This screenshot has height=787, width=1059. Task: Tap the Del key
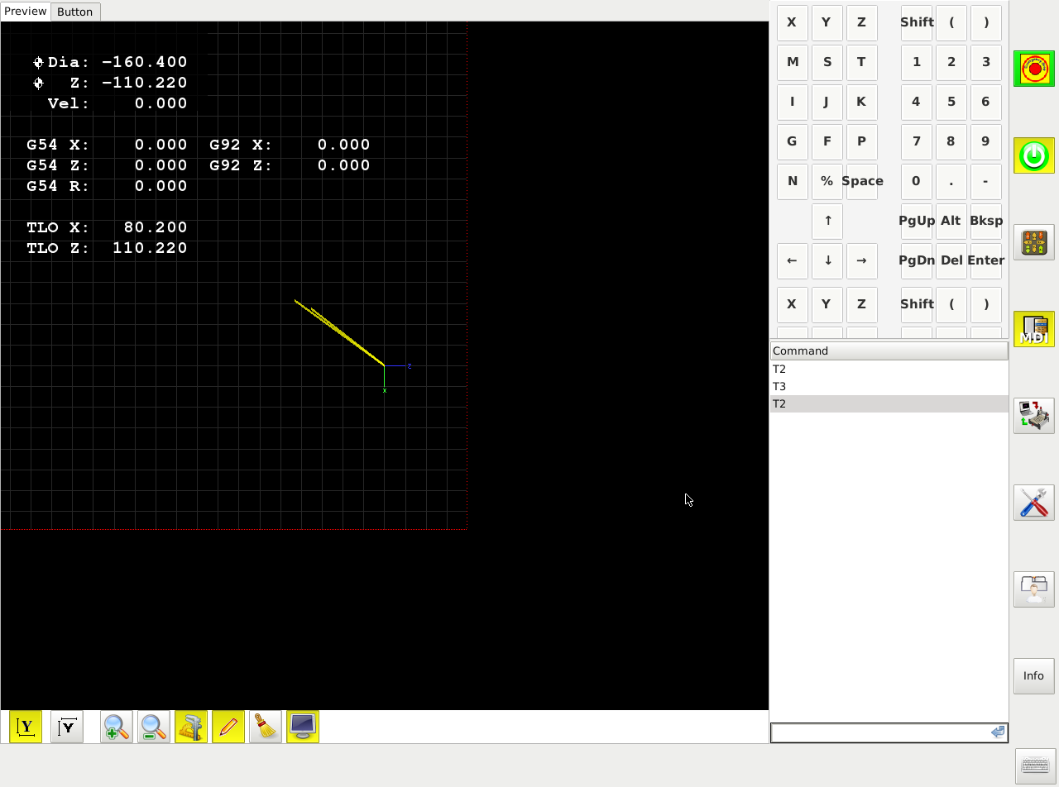tap(951, 260)
